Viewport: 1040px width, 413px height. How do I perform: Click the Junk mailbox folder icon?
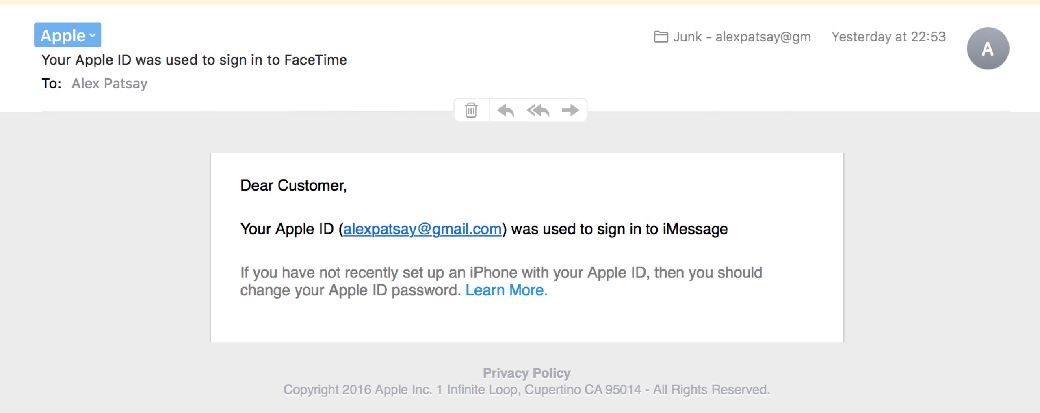[x=661, y=37]
